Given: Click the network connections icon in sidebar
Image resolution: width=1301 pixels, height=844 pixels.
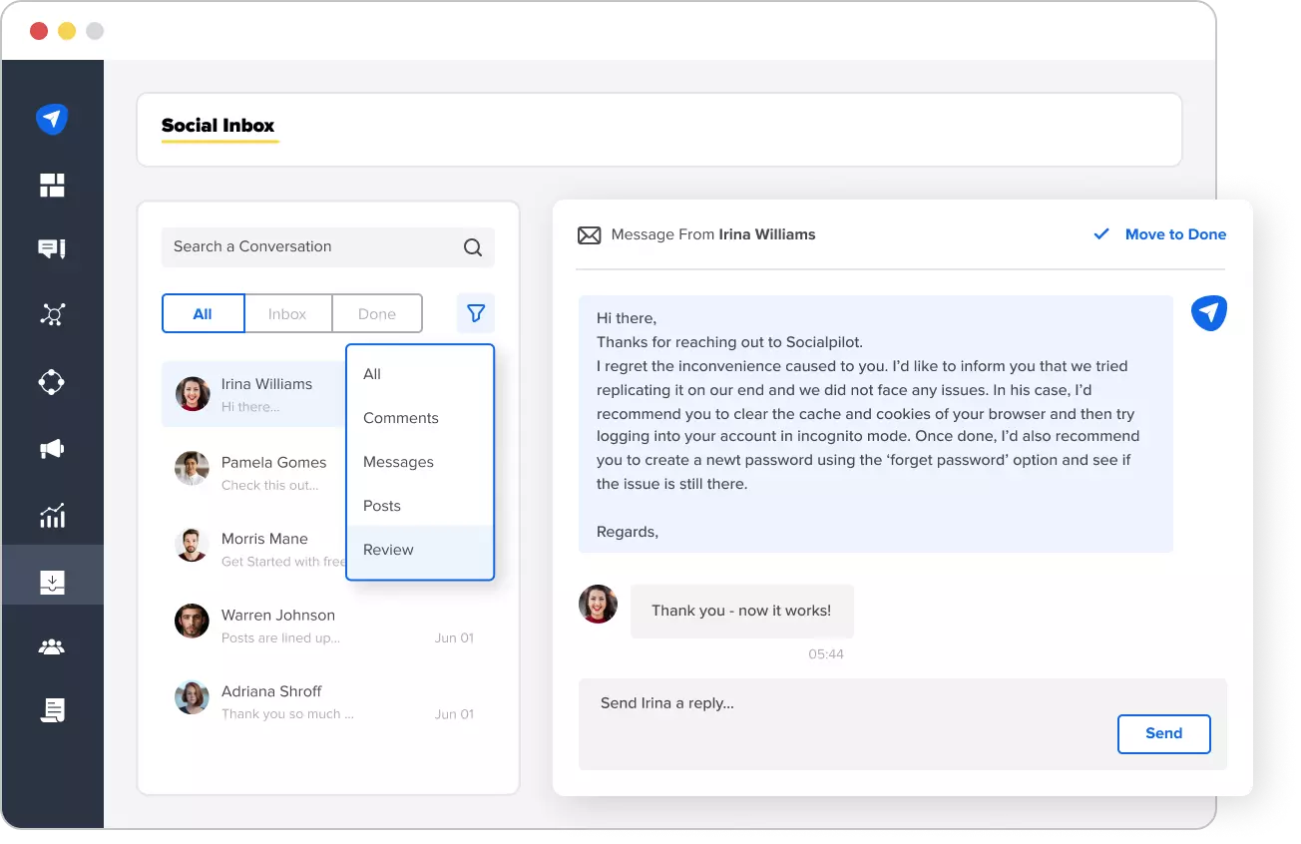Looking at the screenshot, I should tap(51, 314).
